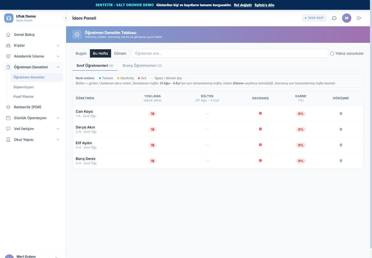This screenshot has height=258, width=372.
Task: Select the Dönem period filter
Action: click(x=120, y=53)
